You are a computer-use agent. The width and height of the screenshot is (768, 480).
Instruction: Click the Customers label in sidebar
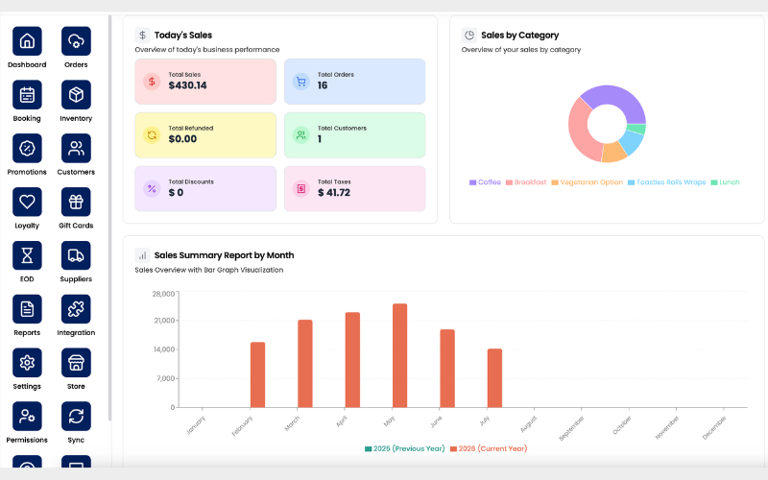click(76, 172)
